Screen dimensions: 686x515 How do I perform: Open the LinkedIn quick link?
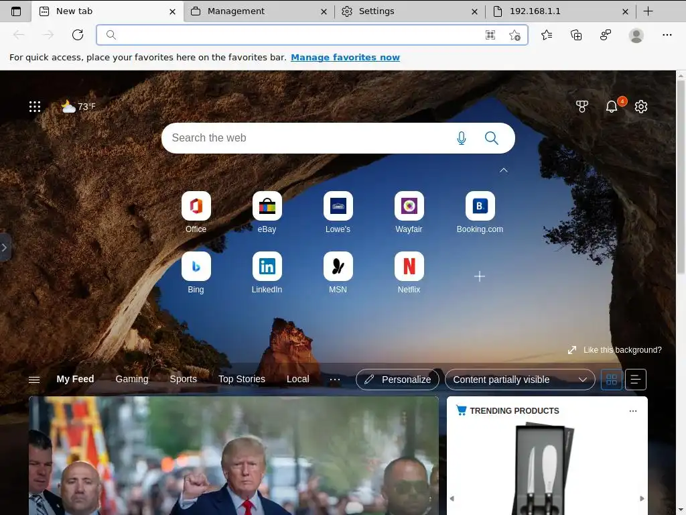tap(267, 273)
